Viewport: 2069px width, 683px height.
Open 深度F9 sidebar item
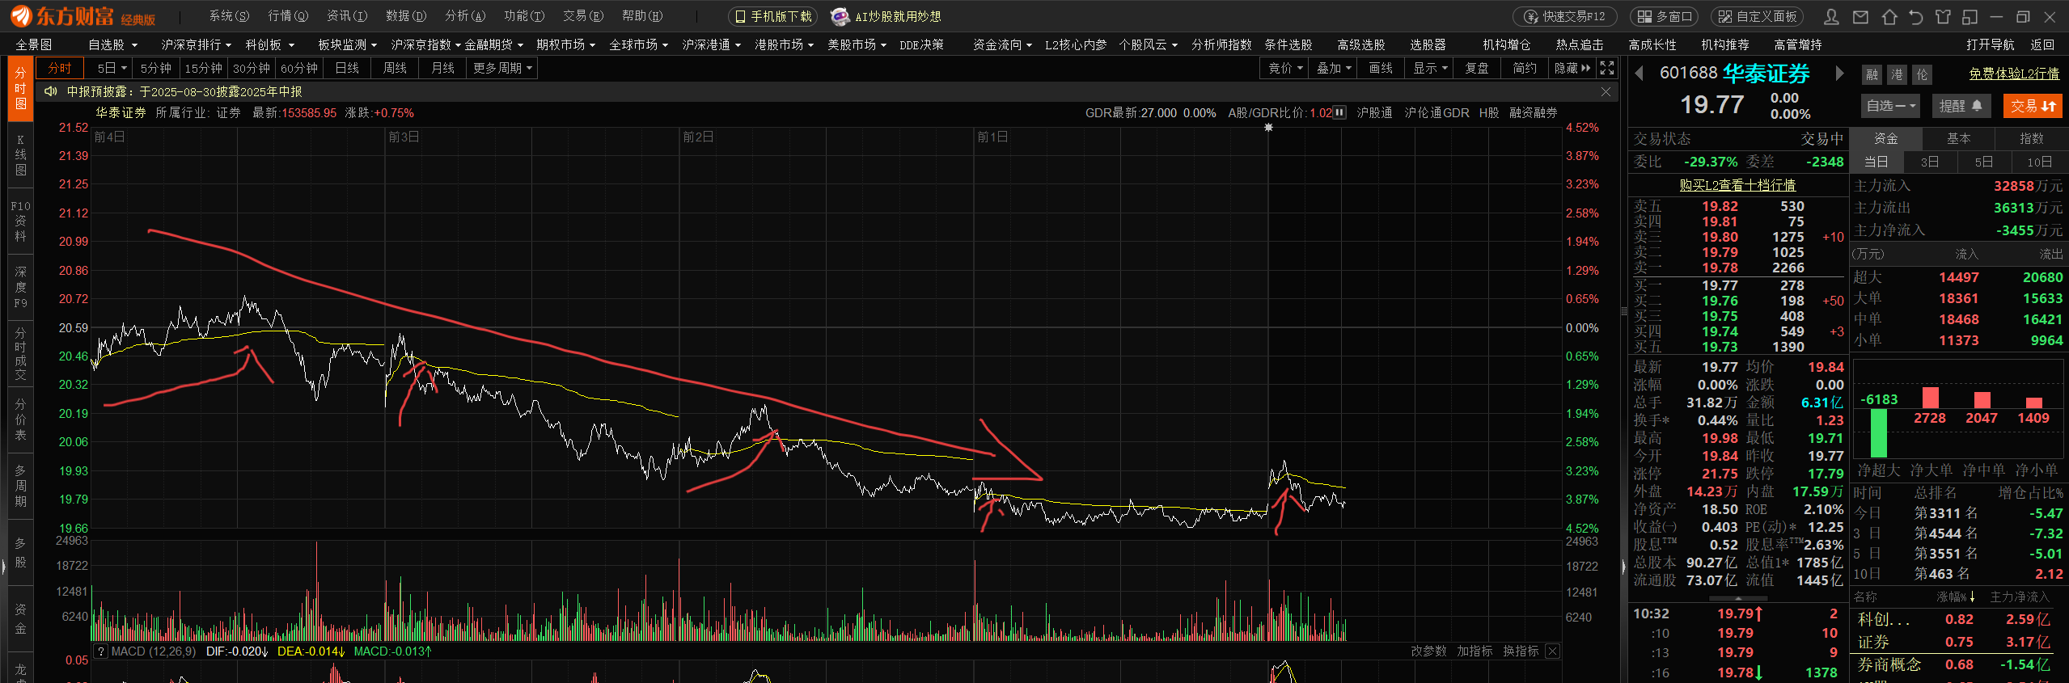[x=20, y=287]
